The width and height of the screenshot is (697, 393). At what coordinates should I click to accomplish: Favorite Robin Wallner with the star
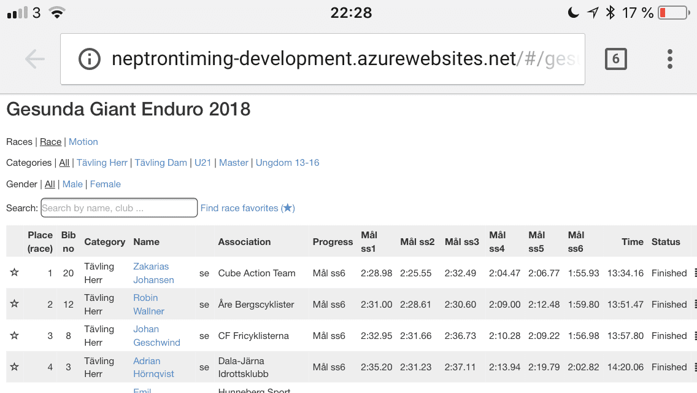15,303
